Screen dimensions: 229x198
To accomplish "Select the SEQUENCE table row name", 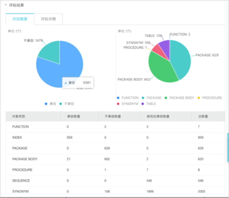I will tap(21, 181).
